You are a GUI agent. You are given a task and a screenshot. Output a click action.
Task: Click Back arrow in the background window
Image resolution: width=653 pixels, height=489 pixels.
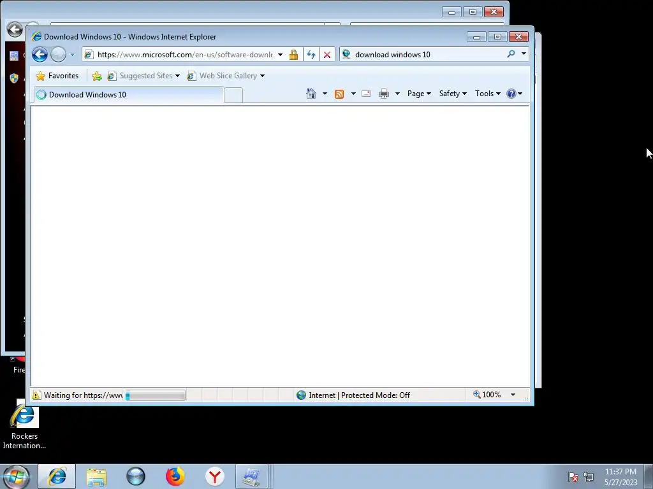(15, 29)
